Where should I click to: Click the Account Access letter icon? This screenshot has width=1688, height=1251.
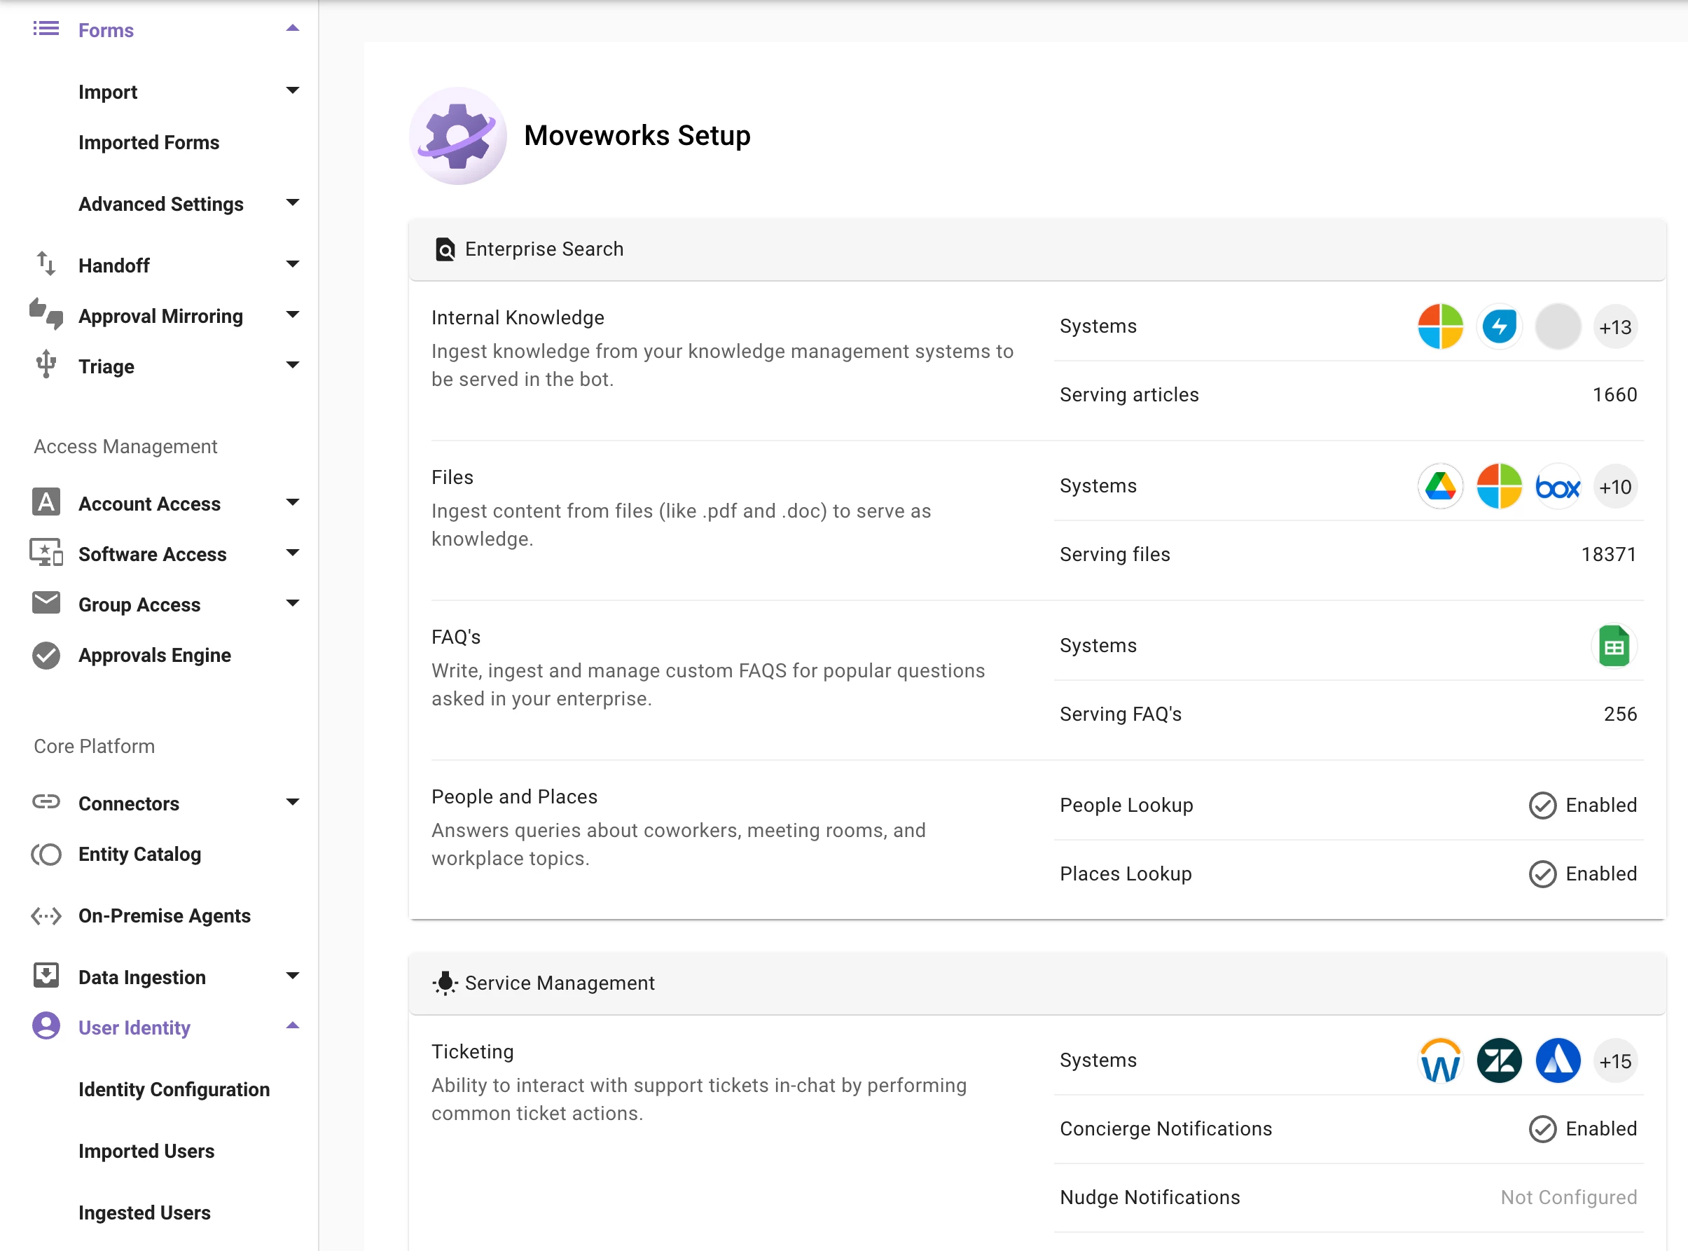pos(46,503)
